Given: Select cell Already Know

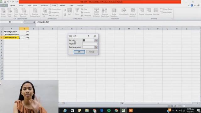Looking at the screenshot, I should pyautogui.click(x=11, y=32).
